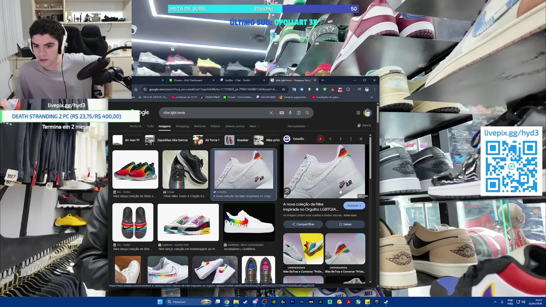Open the rainbow Nike slides thumbnail
The image size is (546, 307).
coord(133,223)
